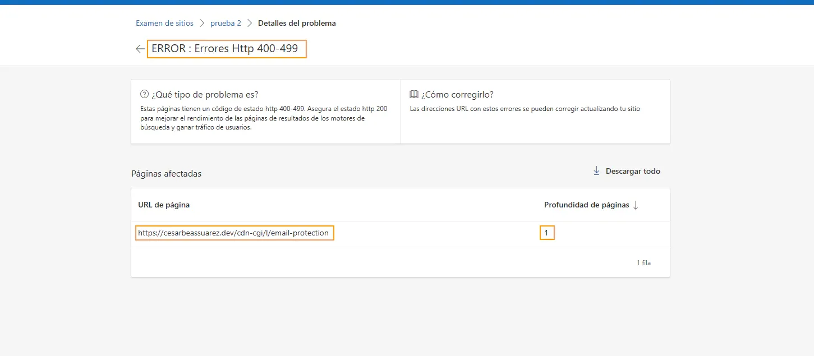The image size is (814, 356).
Task: Open the 'Examen de sitios' breadcrumb
Action: click(x=164, y=23)
